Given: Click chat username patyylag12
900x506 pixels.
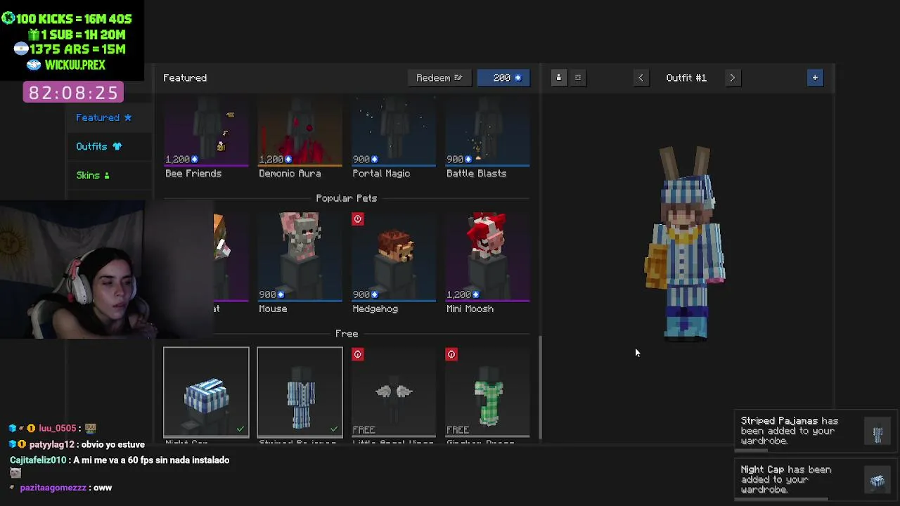Looking at the screenshot, I should 52,444.
